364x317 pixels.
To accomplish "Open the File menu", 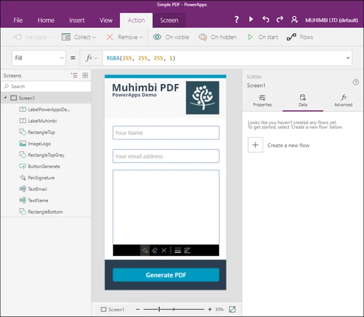I will 18,20.
